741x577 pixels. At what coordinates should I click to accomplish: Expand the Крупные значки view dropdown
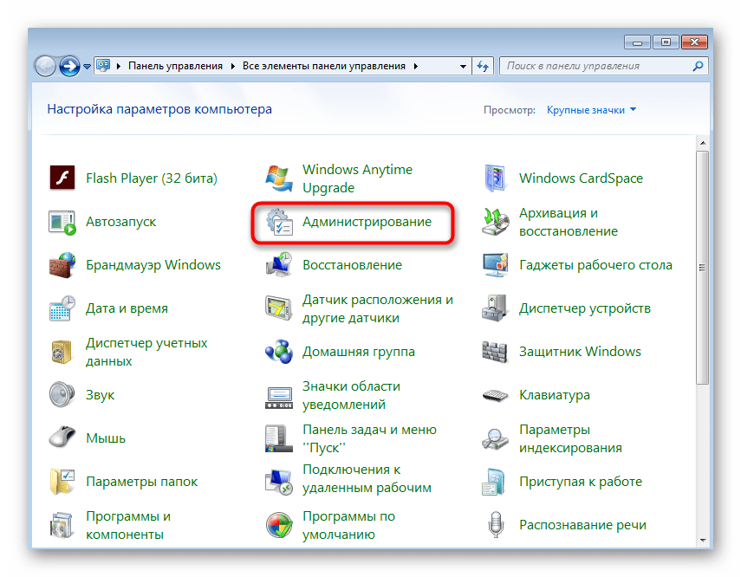[x=591, y=110]
